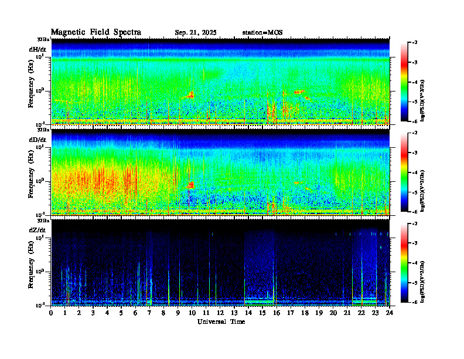Click the dH/dt color bar PSD unit label
The height and width of the screenshot is (359, 464).
(423, 100)
